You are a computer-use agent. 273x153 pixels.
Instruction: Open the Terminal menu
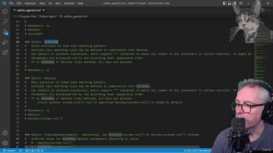(x=69, y=3)
